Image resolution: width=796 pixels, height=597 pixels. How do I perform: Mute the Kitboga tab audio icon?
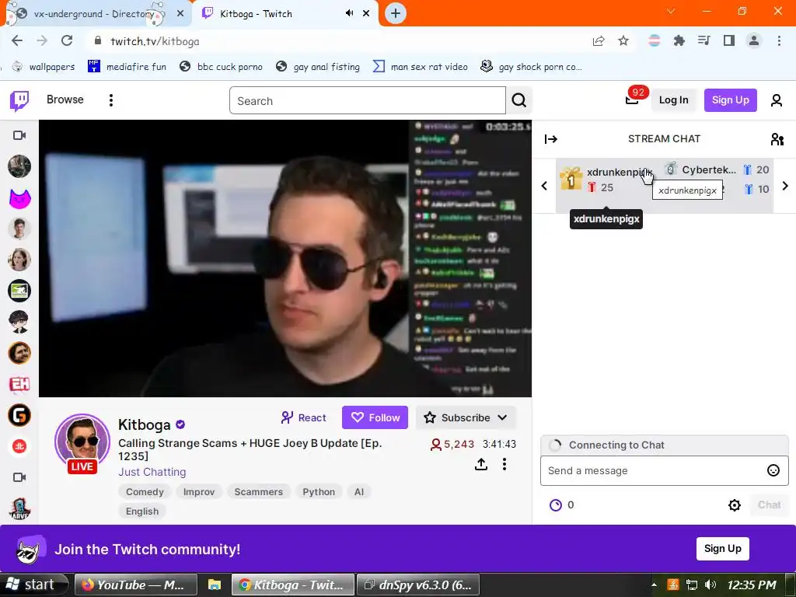point(349,13)
